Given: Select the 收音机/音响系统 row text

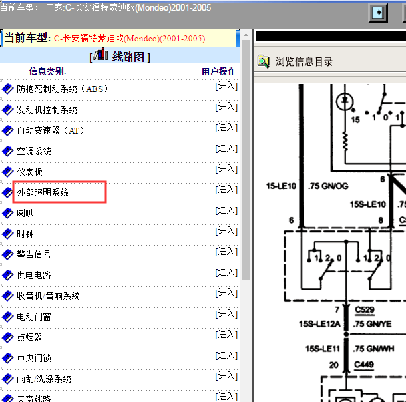Looking at the screenshot, I should [49, 296].
